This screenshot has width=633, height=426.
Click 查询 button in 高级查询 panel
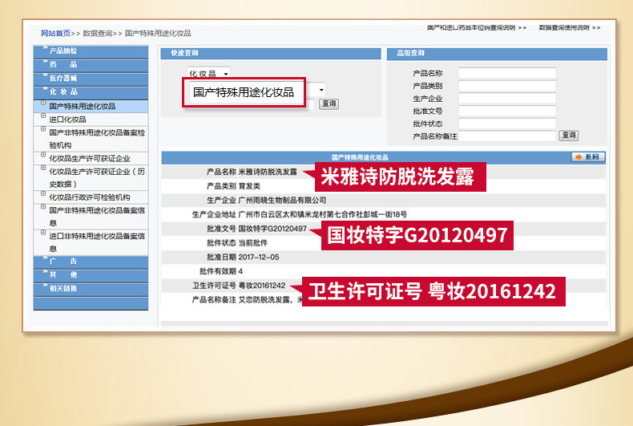point(568,135)
